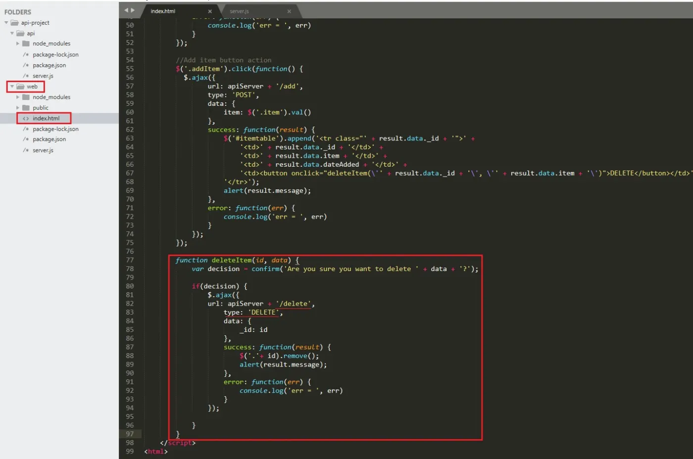This screenshot has height=459, width=693.
Task: Close the index.html tab
Action: pos(210,11)
